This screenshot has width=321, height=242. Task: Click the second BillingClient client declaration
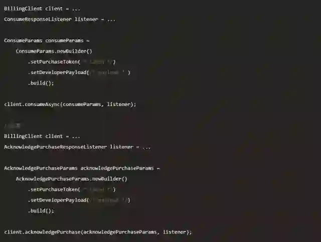pos(42,136)
